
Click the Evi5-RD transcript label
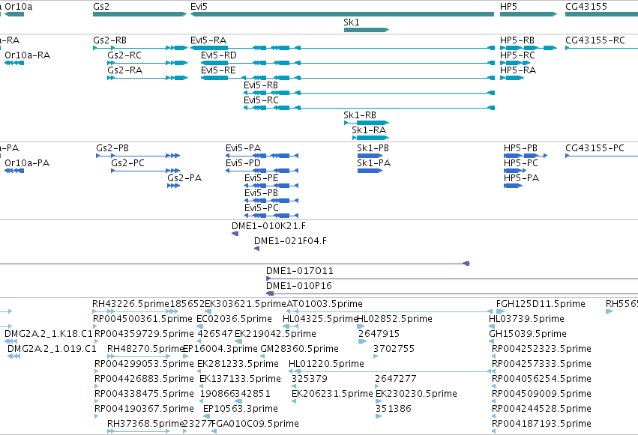pyautogui.click(x=219, y=55)
